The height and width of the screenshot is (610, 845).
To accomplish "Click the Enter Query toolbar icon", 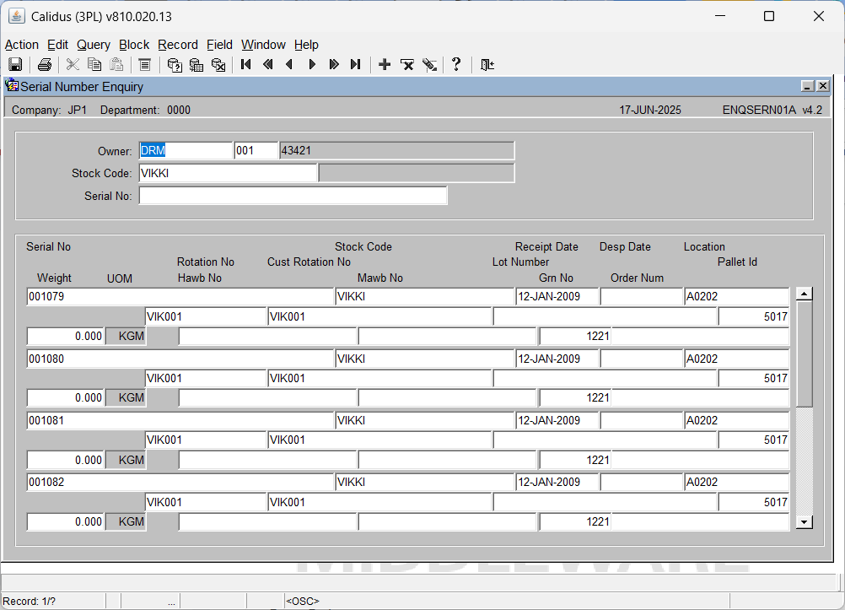I will pyautogui.click(x=175, y=65).
